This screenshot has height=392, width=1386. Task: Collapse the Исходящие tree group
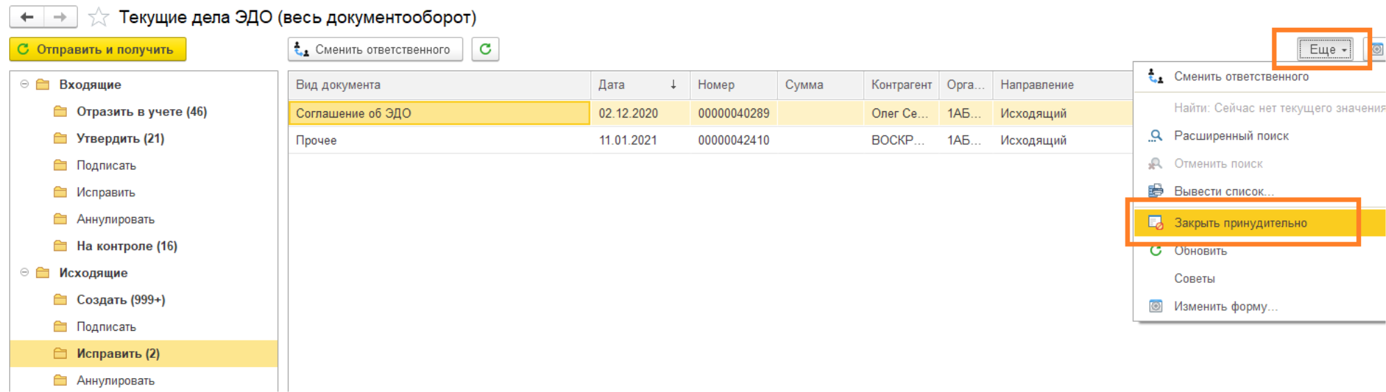[x=24, y=272]
